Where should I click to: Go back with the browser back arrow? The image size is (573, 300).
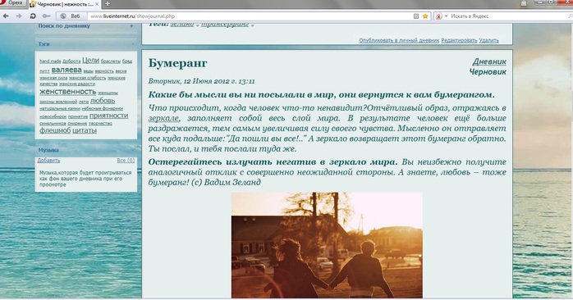pyautogui.click(x=6, y=16)
